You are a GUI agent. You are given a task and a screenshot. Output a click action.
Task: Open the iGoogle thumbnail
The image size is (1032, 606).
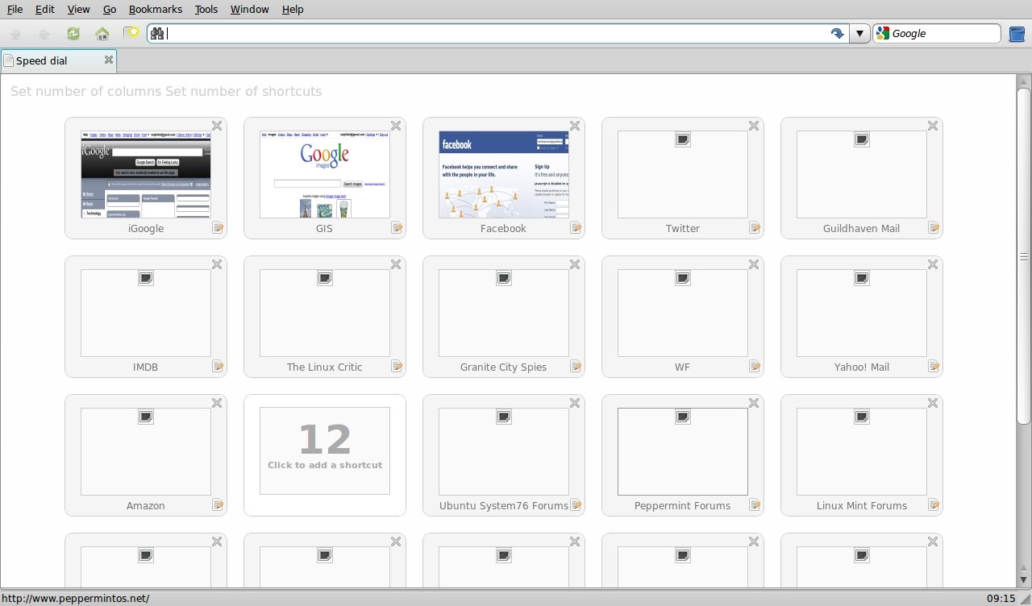tap(146, 174)
